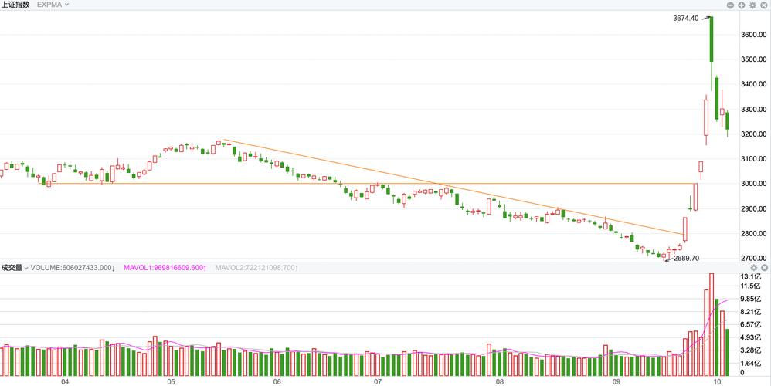Click month 04 on the time axis
The width and height of the screenshot is (771, 386).
(x=64, y=381)
